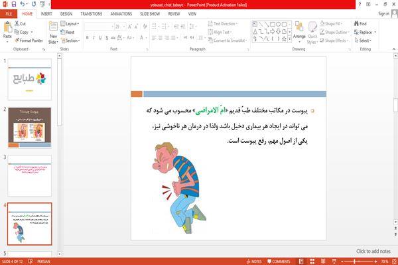Open Text Direction dropdown
Image resolution: width=398 pixels, height=265 pixels.
(223, 24)
